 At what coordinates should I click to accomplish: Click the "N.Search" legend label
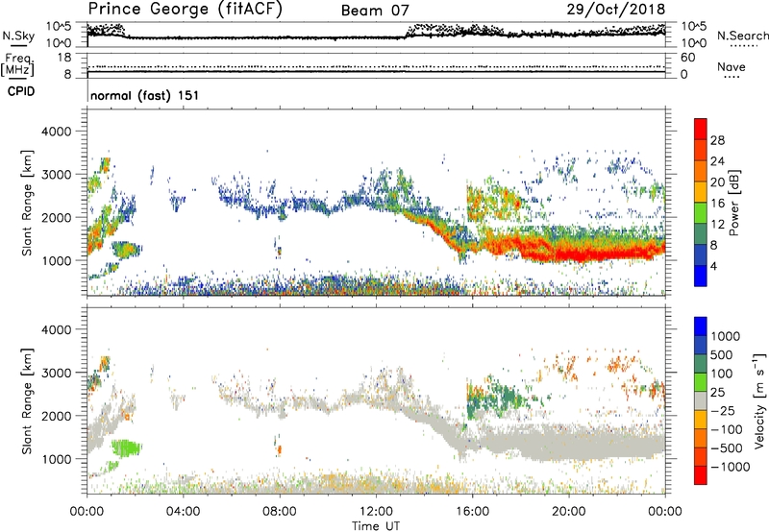pos(742,36)
